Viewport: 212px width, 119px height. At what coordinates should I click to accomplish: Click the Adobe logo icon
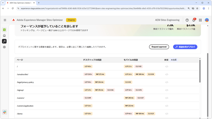(14, 20)
